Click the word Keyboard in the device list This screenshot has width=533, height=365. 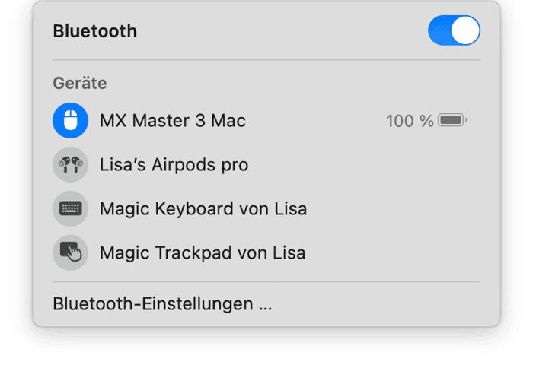tap(194, 209)
